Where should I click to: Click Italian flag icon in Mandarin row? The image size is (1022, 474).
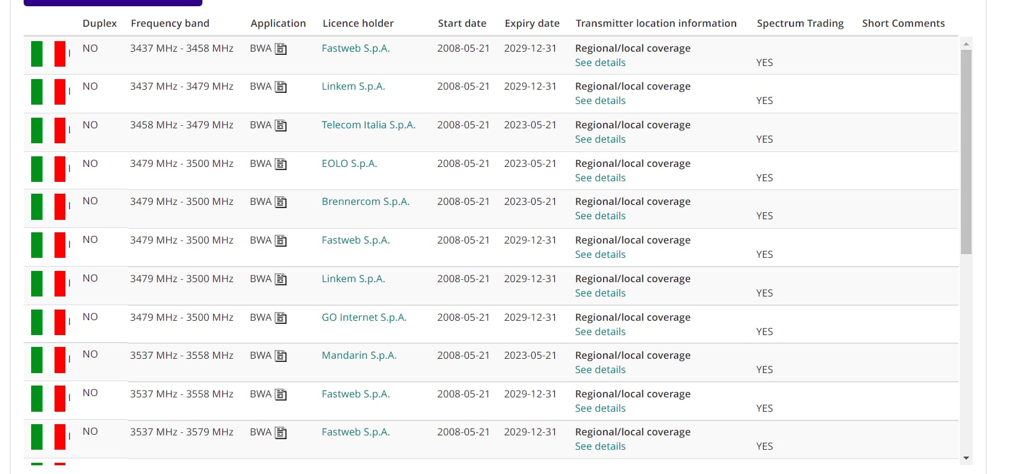click(x=48, y=361)
